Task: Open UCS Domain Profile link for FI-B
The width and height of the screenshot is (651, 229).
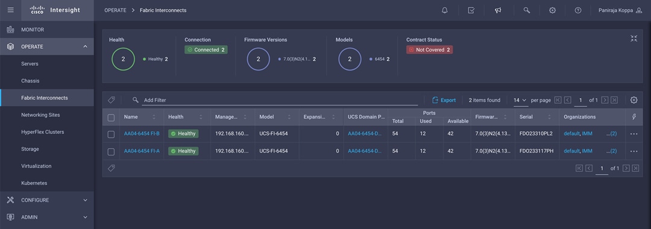Action: 365,134
